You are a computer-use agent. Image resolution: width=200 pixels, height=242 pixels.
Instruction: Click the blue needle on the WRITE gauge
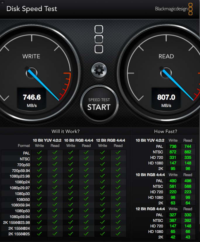pos(43,85)
